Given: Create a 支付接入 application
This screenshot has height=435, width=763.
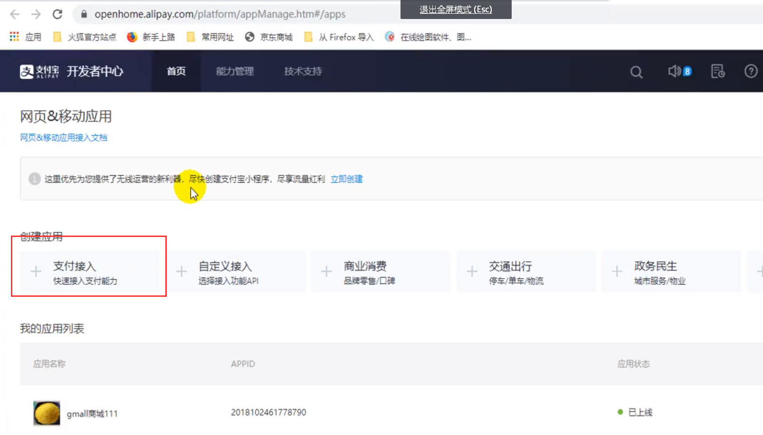Looking at the screenshot, I should (89, 272).
